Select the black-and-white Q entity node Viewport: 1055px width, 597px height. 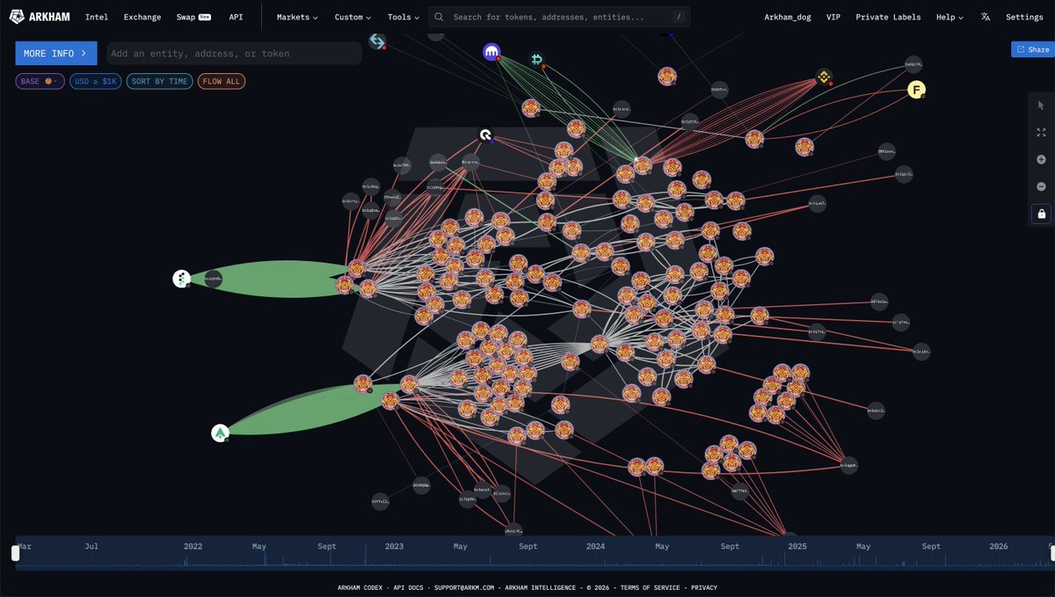point(485,135)
